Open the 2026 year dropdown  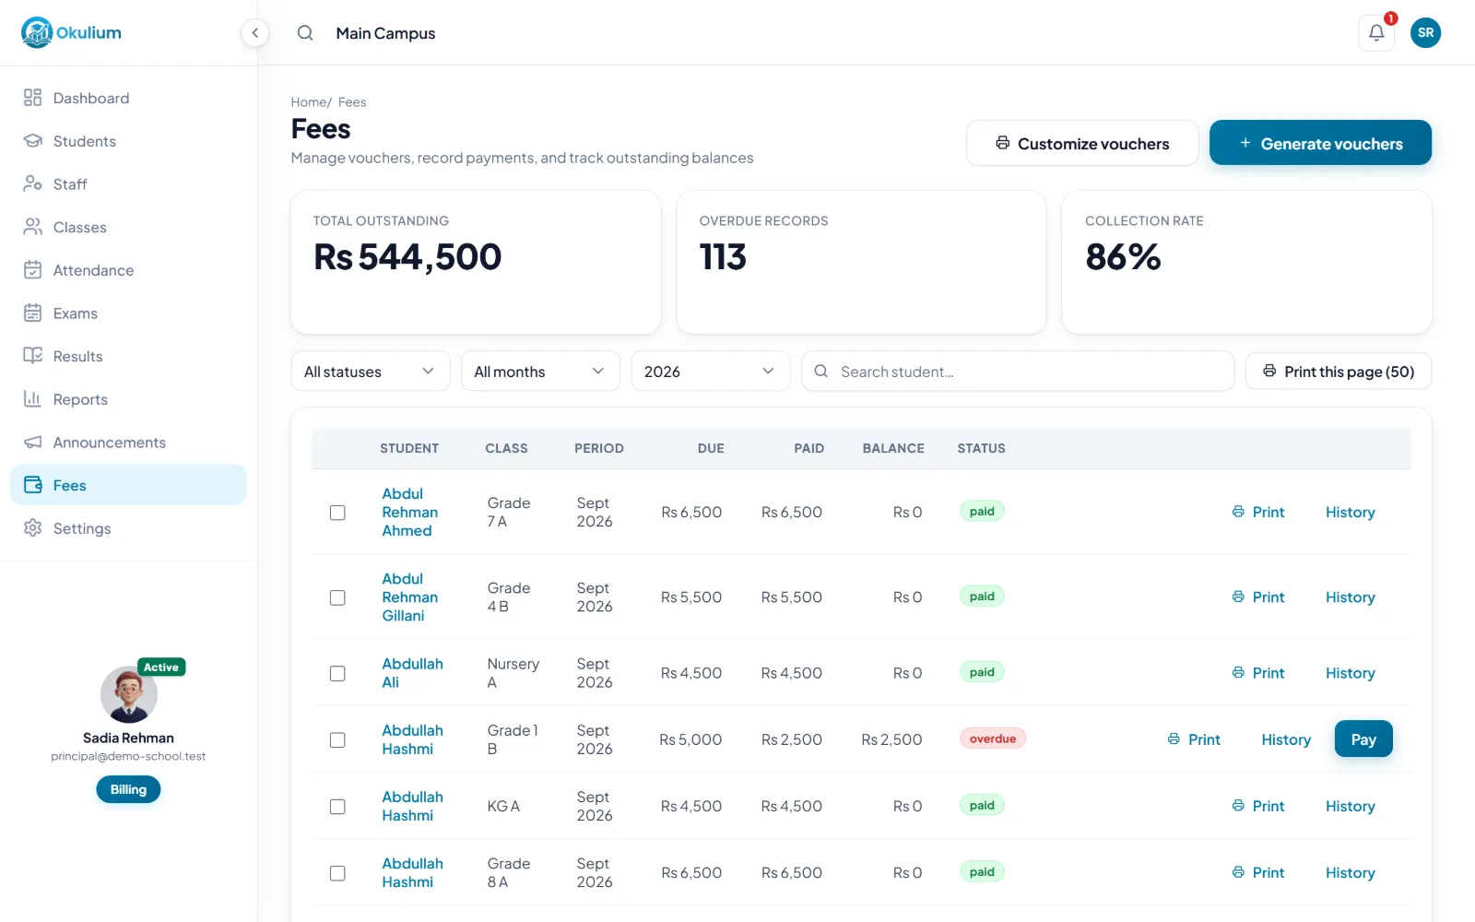click(x=710, y=372)
